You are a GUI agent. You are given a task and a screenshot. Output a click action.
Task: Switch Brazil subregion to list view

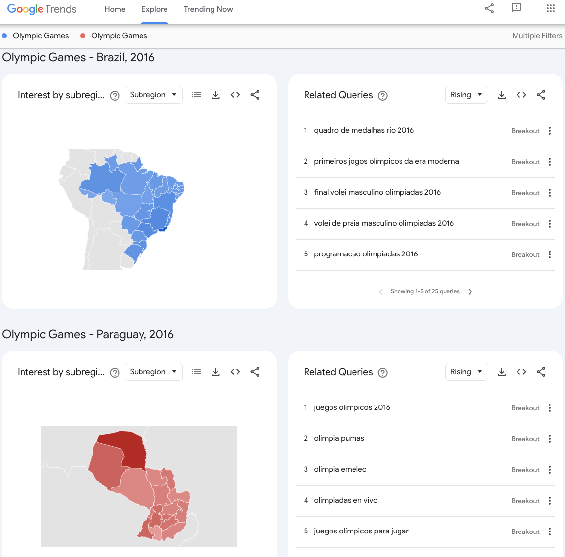tap(196, 95)
